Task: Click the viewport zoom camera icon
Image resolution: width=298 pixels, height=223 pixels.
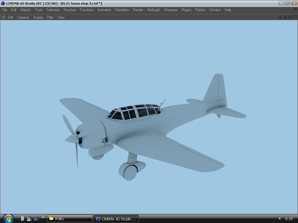Action: (x=285, y=17)
